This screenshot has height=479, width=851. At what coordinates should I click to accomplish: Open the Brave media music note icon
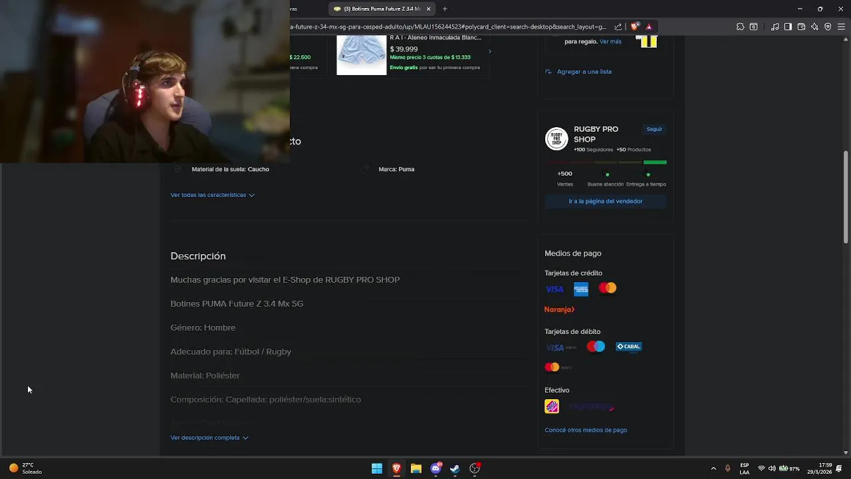[775, 27]
